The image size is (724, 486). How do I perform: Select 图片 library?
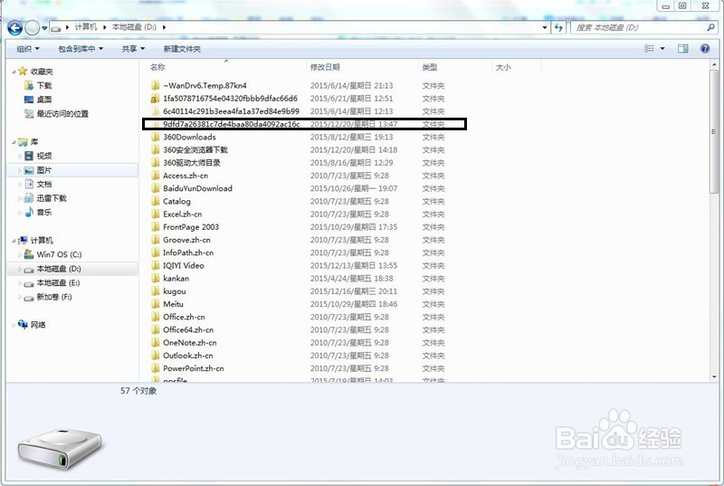44,170
